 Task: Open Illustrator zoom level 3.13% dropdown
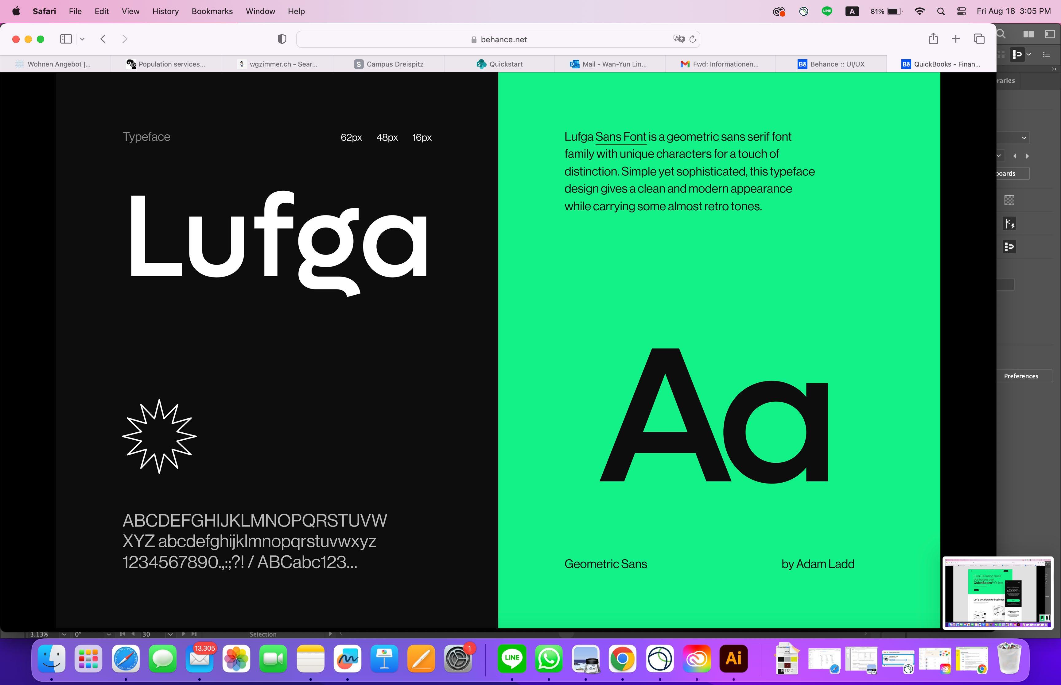click(64, 634)
